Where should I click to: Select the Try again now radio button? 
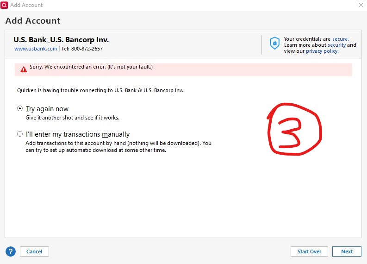[x=20, y=108]
